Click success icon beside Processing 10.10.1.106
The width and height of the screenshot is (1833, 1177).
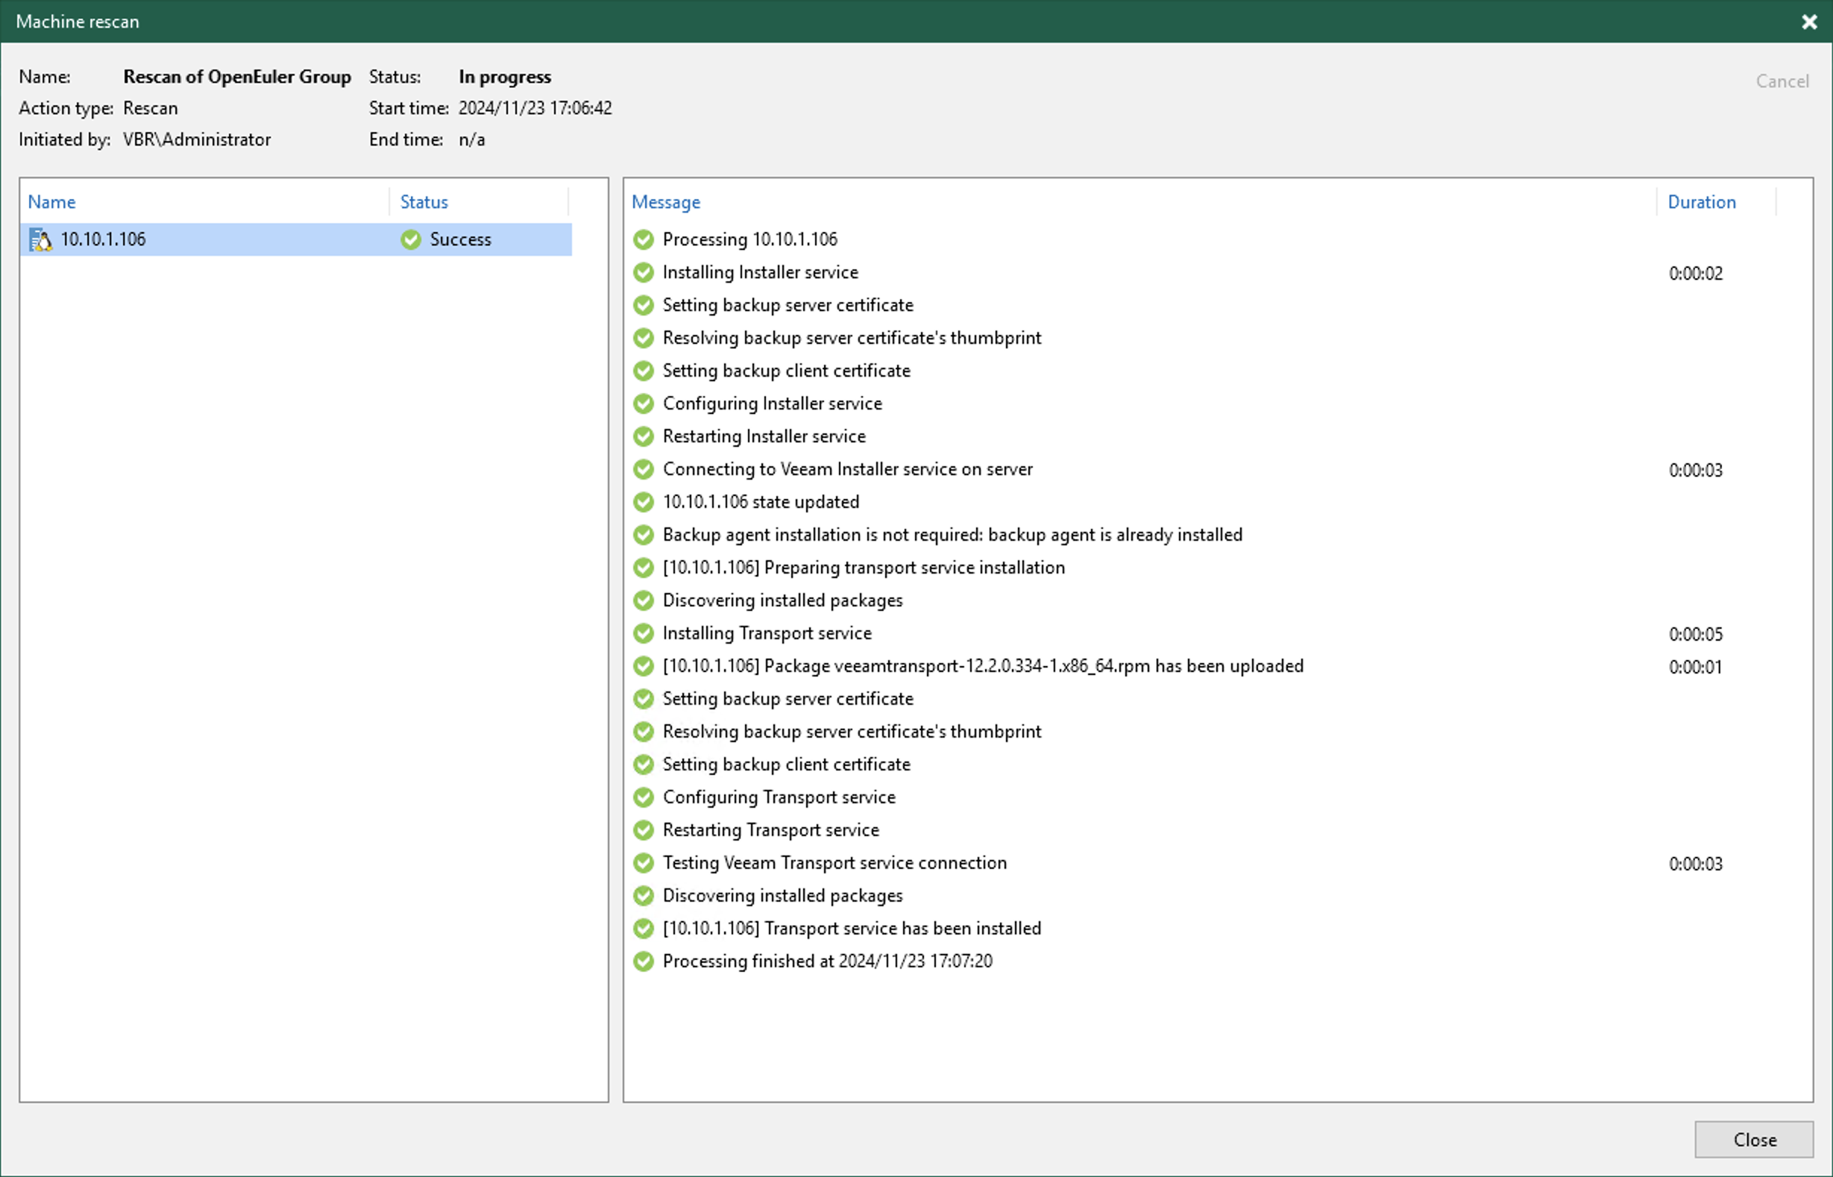click(x=644, y=239)
